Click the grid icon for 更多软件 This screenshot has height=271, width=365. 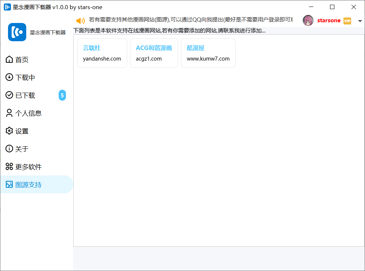9,167
